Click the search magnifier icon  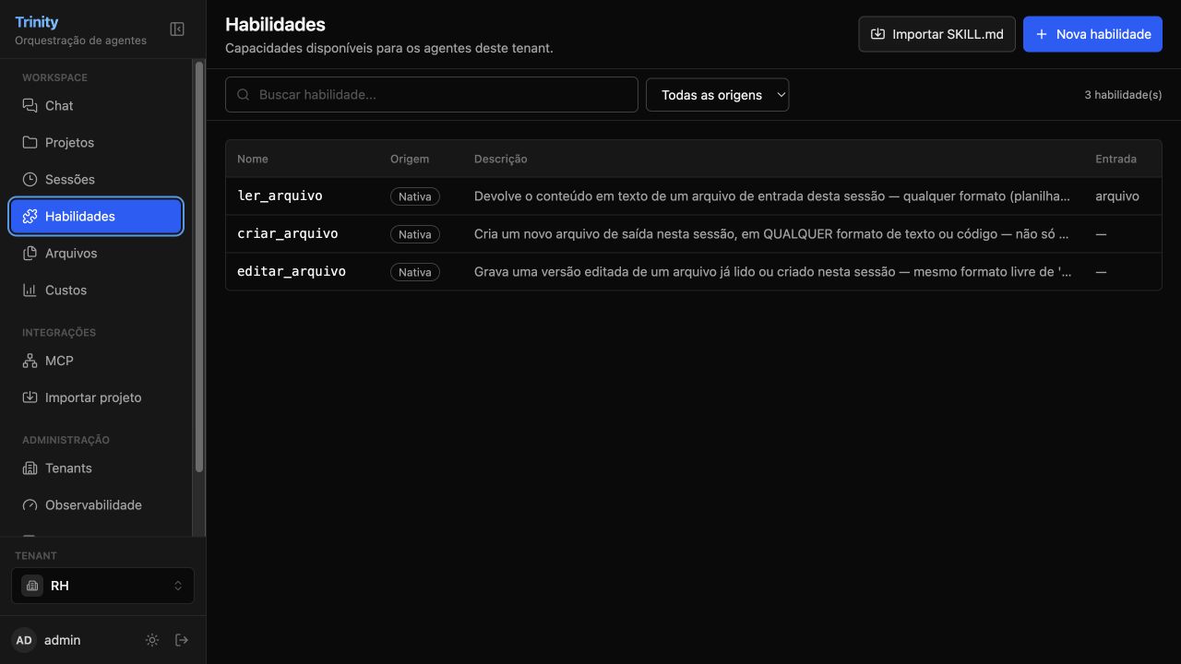point(244,94)
